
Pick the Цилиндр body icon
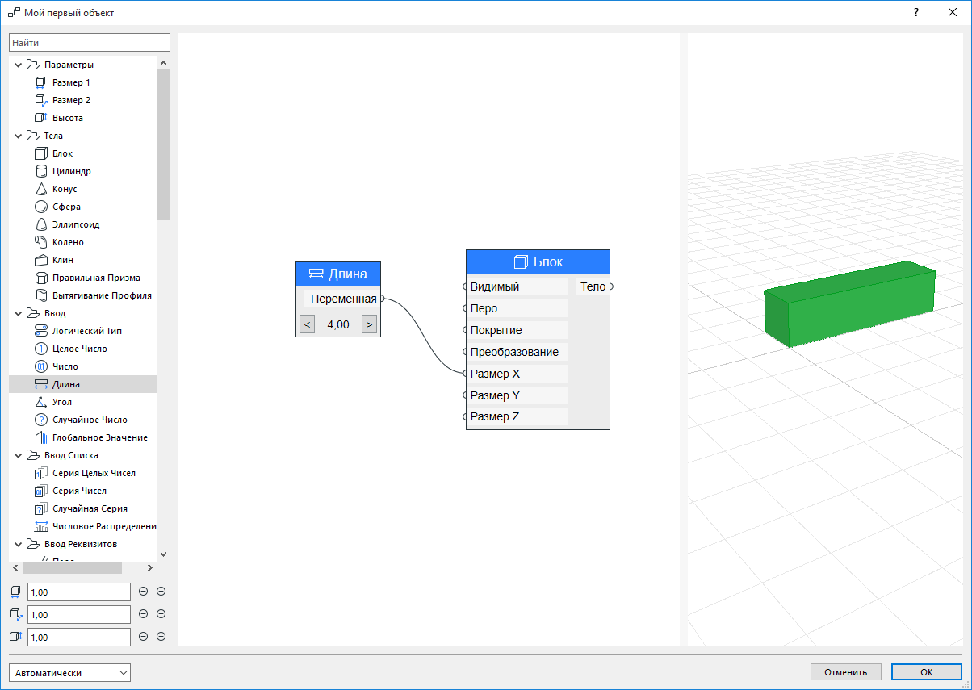tap(41, 171)
